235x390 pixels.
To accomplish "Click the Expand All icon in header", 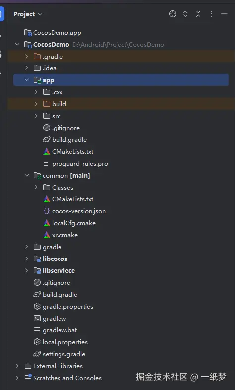I will pos(185,14).
